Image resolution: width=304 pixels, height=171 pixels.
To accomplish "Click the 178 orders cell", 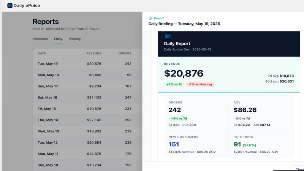I will pyautogui.click(x=128, y=154).
